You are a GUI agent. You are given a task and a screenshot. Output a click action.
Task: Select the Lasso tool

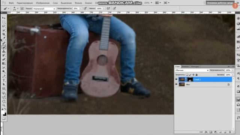[4, 26]
